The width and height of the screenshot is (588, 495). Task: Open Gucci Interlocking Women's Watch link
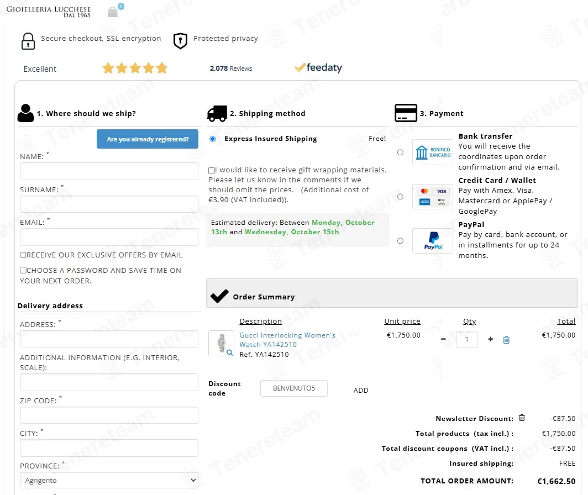287,340
